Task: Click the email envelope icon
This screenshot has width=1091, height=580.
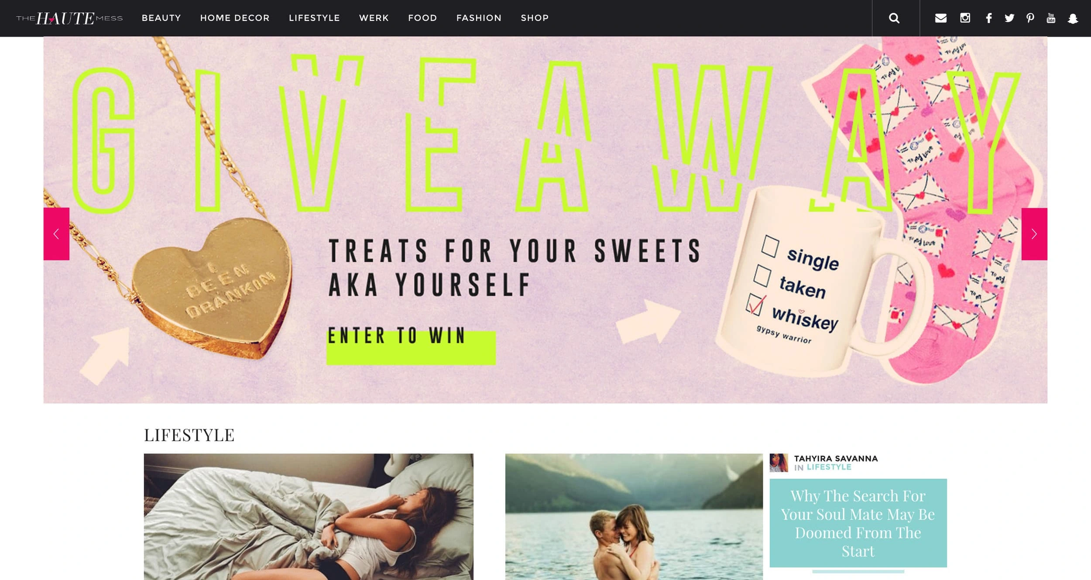Action: tap(941, 18)
